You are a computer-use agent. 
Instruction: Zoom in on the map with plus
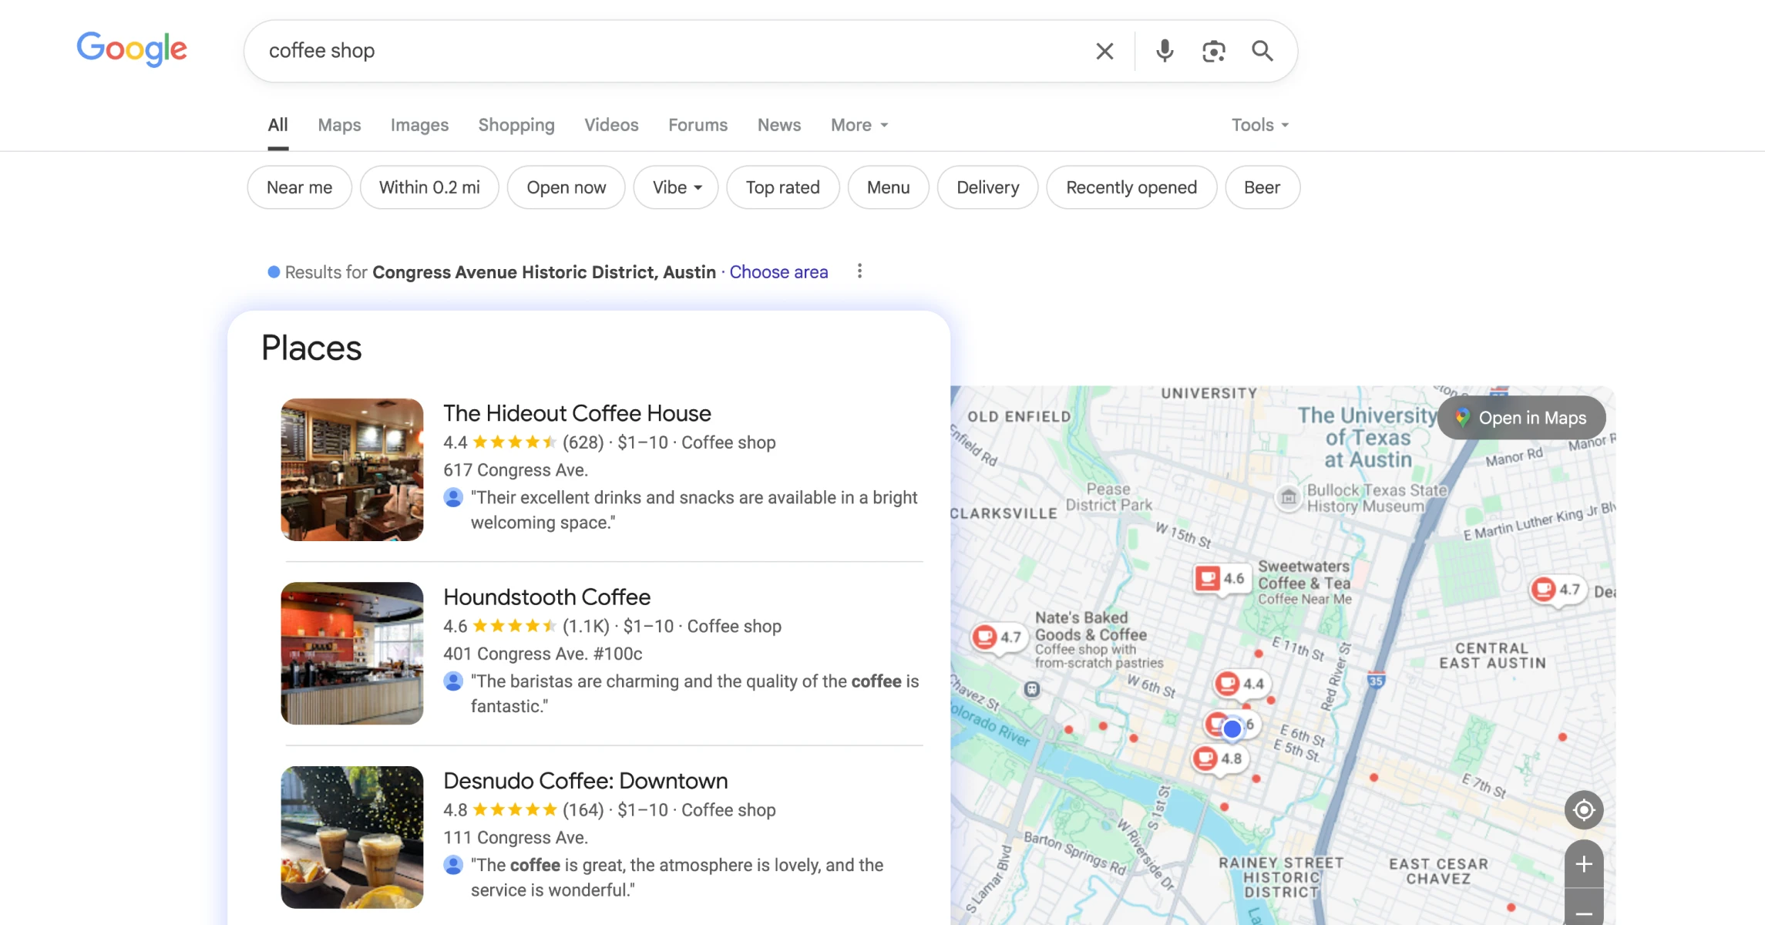[1583, 864]
